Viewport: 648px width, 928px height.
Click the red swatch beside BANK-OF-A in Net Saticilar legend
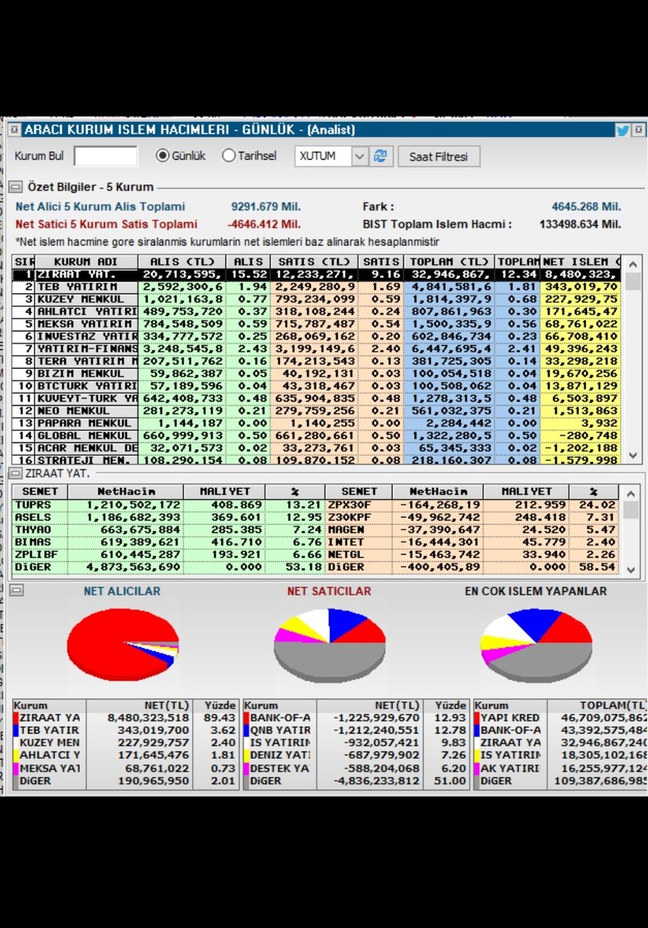tap(247, 718)
